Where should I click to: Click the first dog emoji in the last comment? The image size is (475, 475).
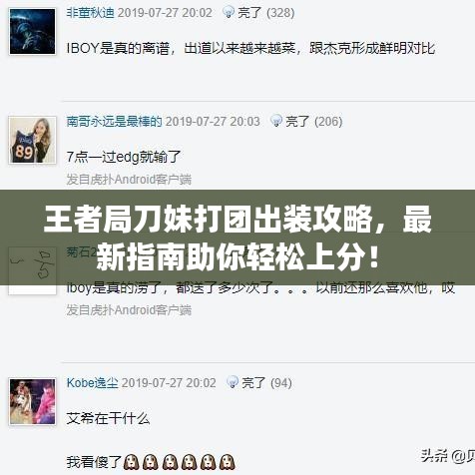click(131, 462)
